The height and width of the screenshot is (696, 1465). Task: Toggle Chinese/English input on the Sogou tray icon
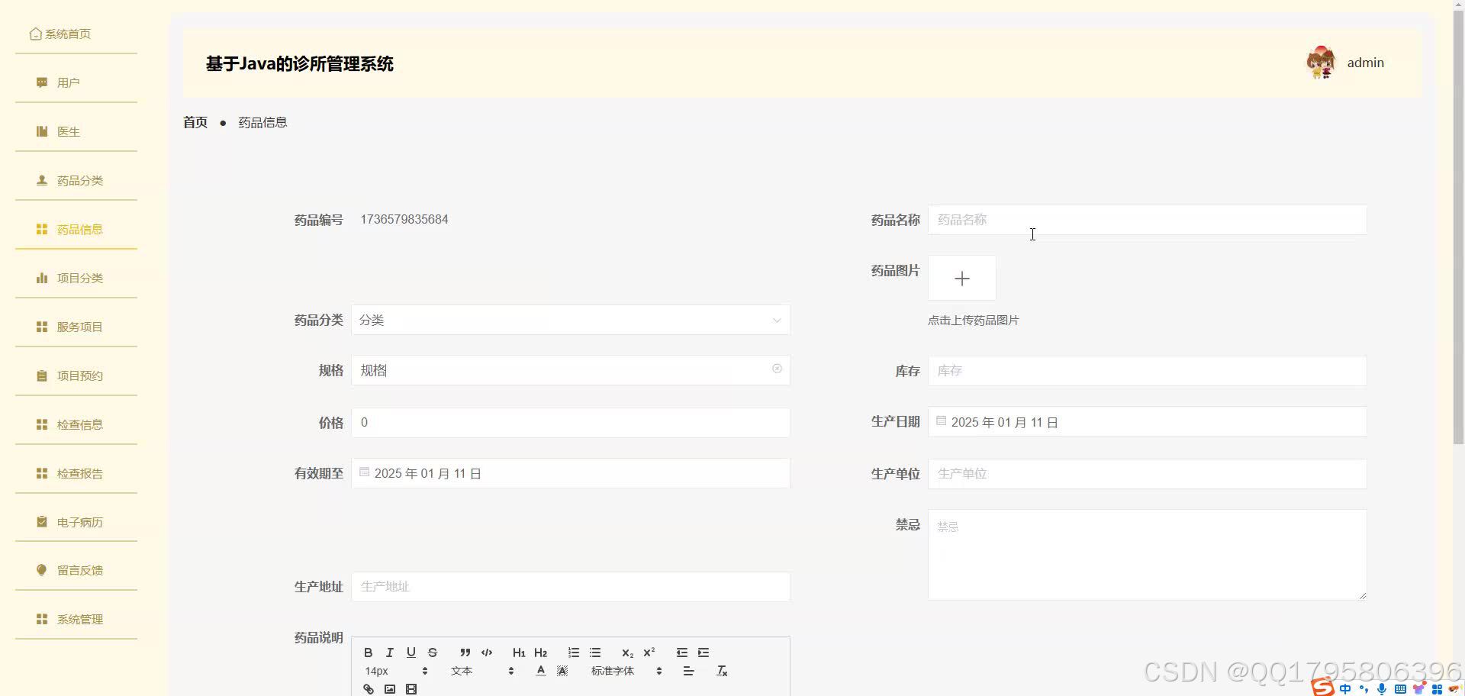tap(1345, 688)
